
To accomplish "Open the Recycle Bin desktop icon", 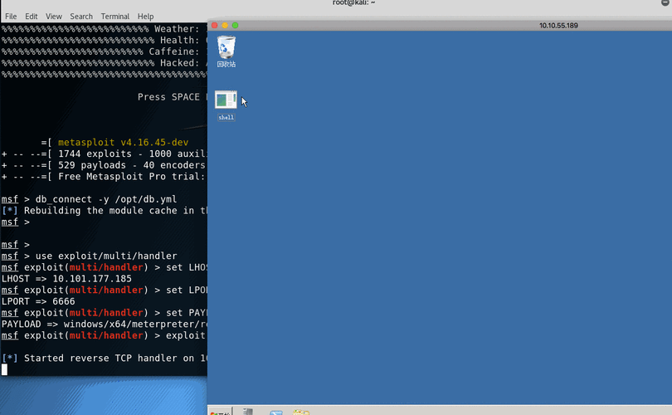I will 226,51.
